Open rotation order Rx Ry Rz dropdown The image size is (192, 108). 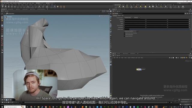pos(137,18)
